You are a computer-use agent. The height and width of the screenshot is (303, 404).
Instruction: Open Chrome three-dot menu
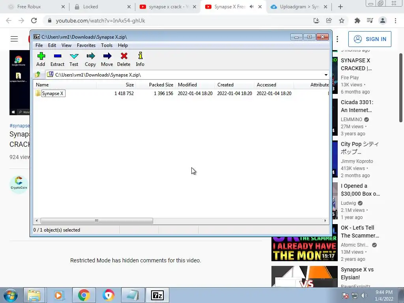[395, 21]
